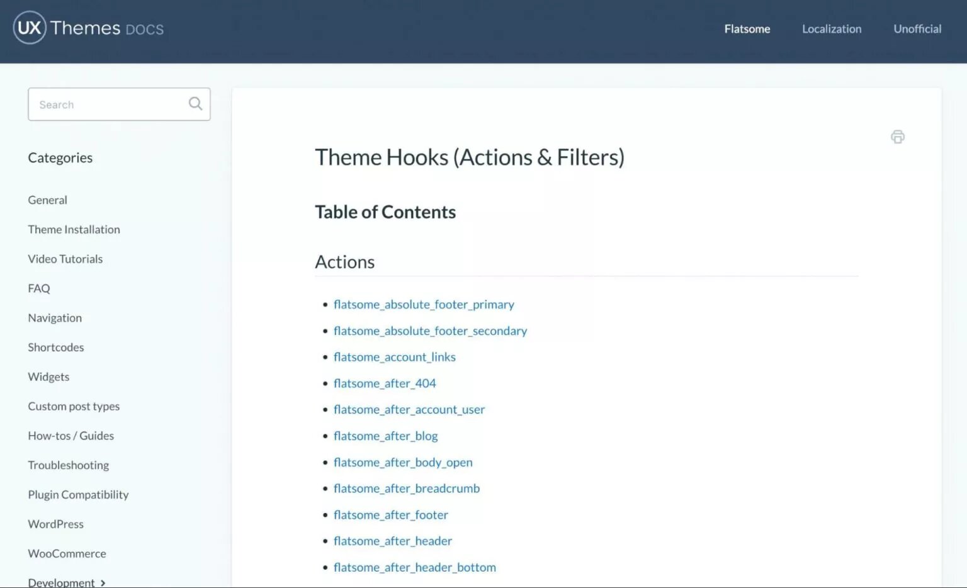Open the Unofficial section in the header
The image size is (967, 588).
pyautogui.click(x=917, y=29)
